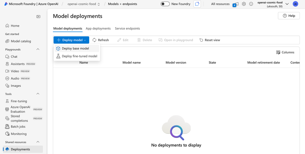305x154 pixels.
Task: Select Deployments in sidebar
Action: [x=23, y=149]
